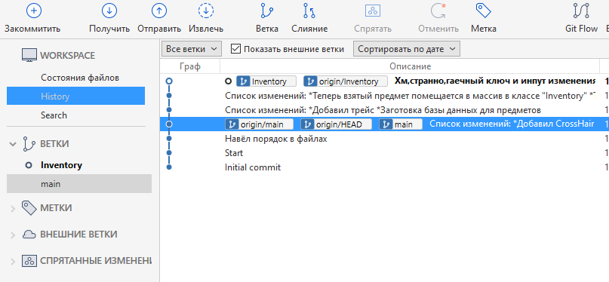Click the Inventory branch label in graph
This screenshot has width=609, height=282.
(266, 81)
